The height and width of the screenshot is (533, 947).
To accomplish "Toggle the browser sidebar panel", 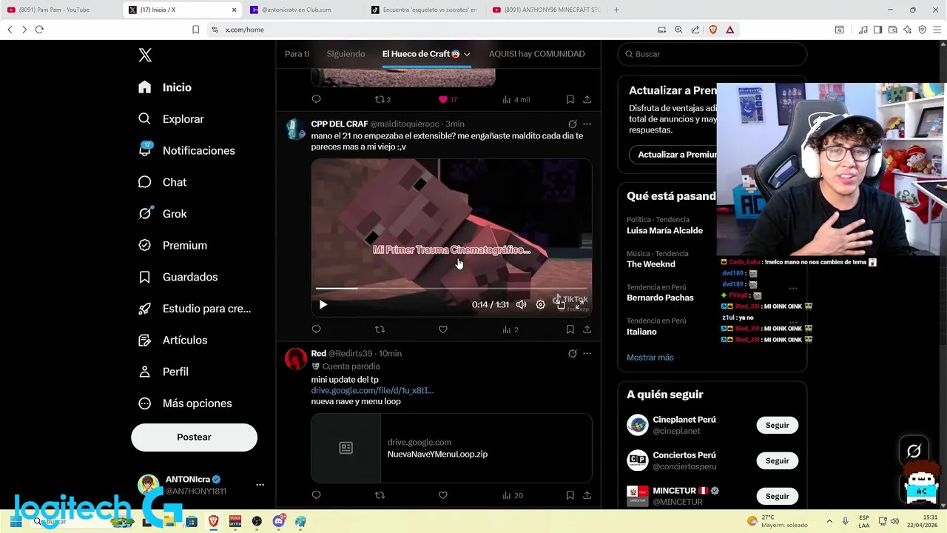I will tap(877, 30).
